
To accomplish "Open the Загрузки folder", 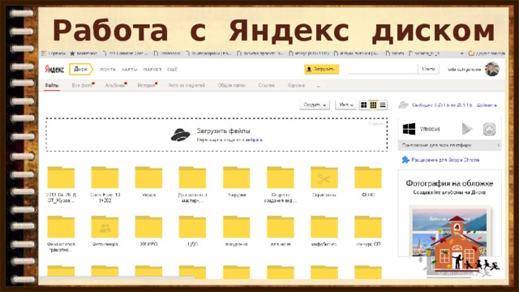I will (236, 178).
